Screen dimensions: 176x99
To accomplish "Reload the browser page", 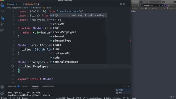I will coord(139,5).
